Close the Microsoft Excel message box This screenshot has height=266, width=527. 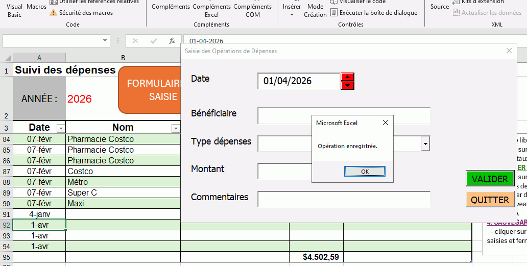385,123
